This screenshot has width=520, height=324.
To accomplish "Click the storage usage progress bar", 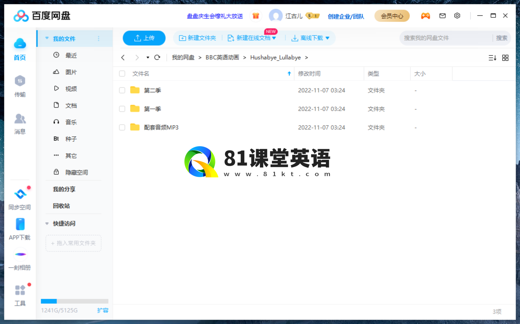I will [x=74, y=301].
